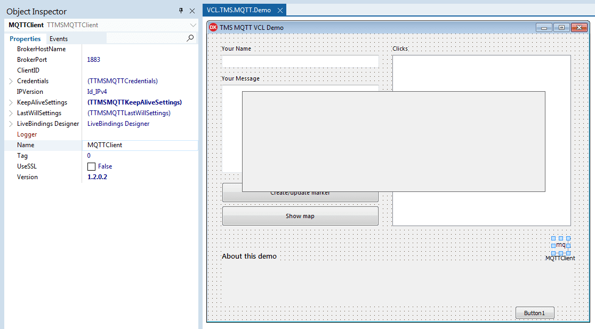Select the BrokerHostName property row
Screen dimensions: 595x329
point(101,49)
